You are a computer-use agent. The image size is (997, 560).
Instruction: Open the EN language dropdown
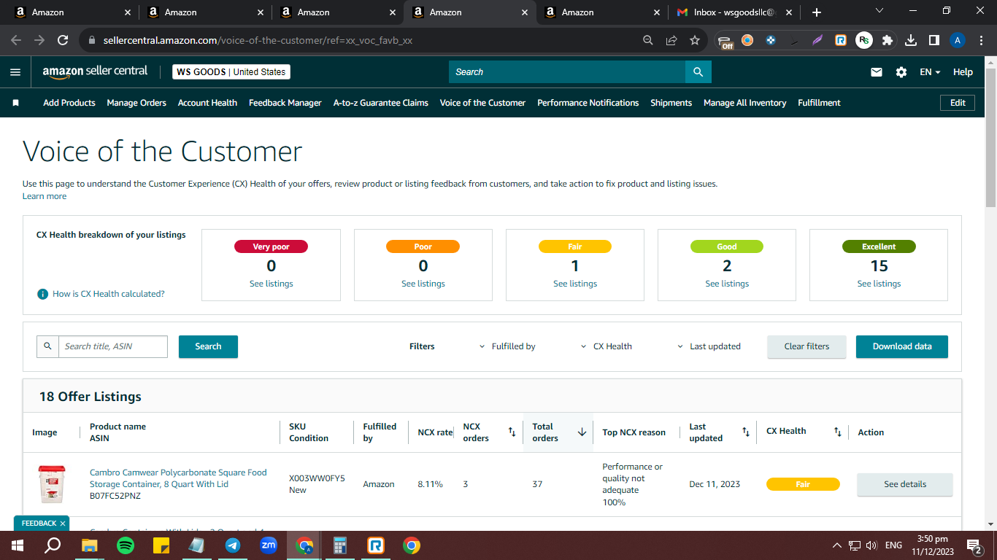coord(930,72)
